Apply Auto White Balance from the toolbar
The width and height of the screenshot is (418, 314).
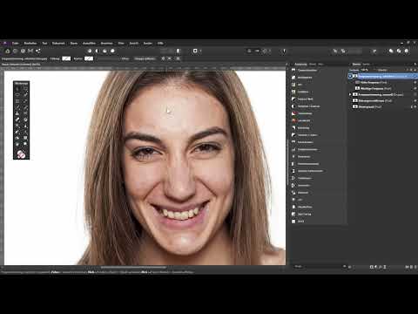click(112, 51)
